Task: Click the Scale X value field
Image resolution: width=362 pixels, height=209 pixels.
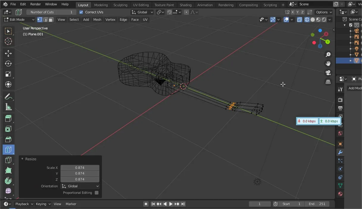Action: point(80,168)
